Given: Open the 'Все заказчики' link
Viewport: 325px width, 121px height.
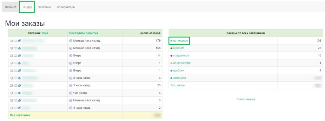Looking at the screenshot, I should coord(20,115).
